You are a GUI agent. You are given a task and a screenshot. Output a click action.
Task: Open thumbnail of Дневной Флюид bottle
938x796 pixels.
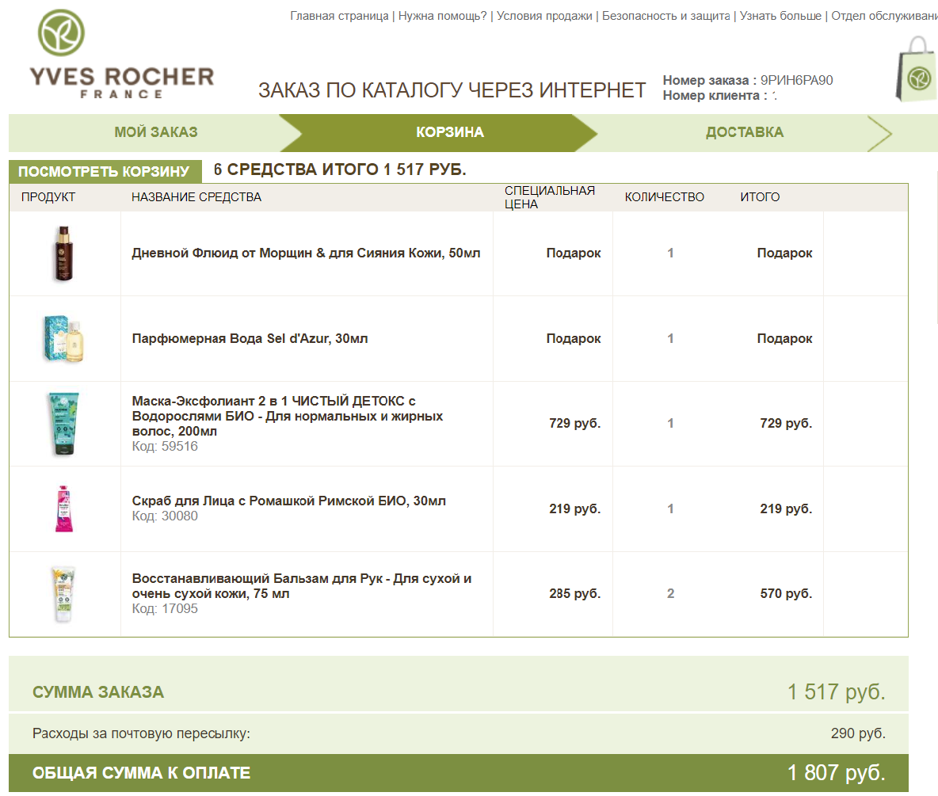pos(64,253)
